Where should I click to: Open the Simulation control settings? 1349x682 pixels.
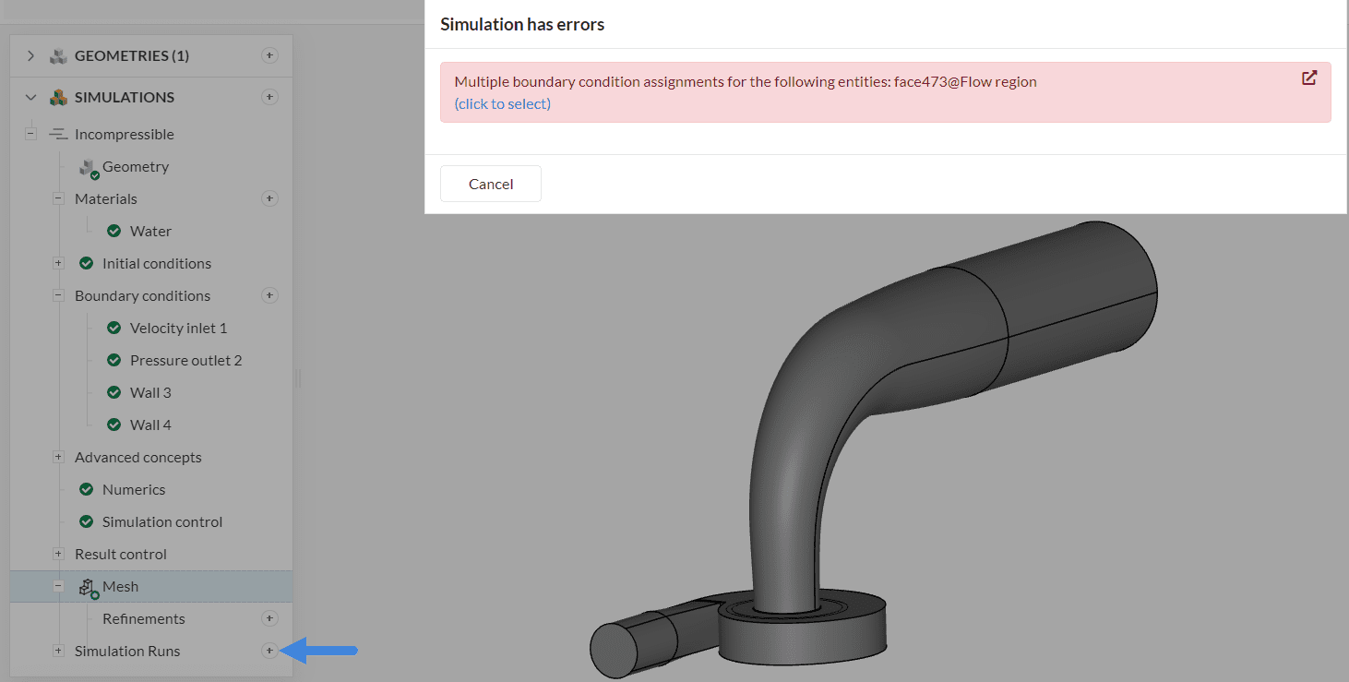click(x=162, y=521)
